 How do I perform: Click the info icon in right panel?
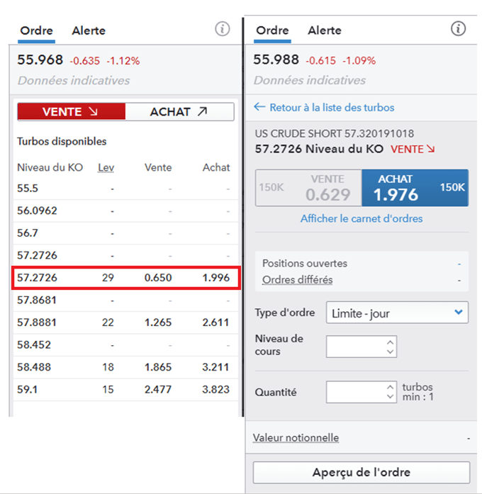pos(458,29)
